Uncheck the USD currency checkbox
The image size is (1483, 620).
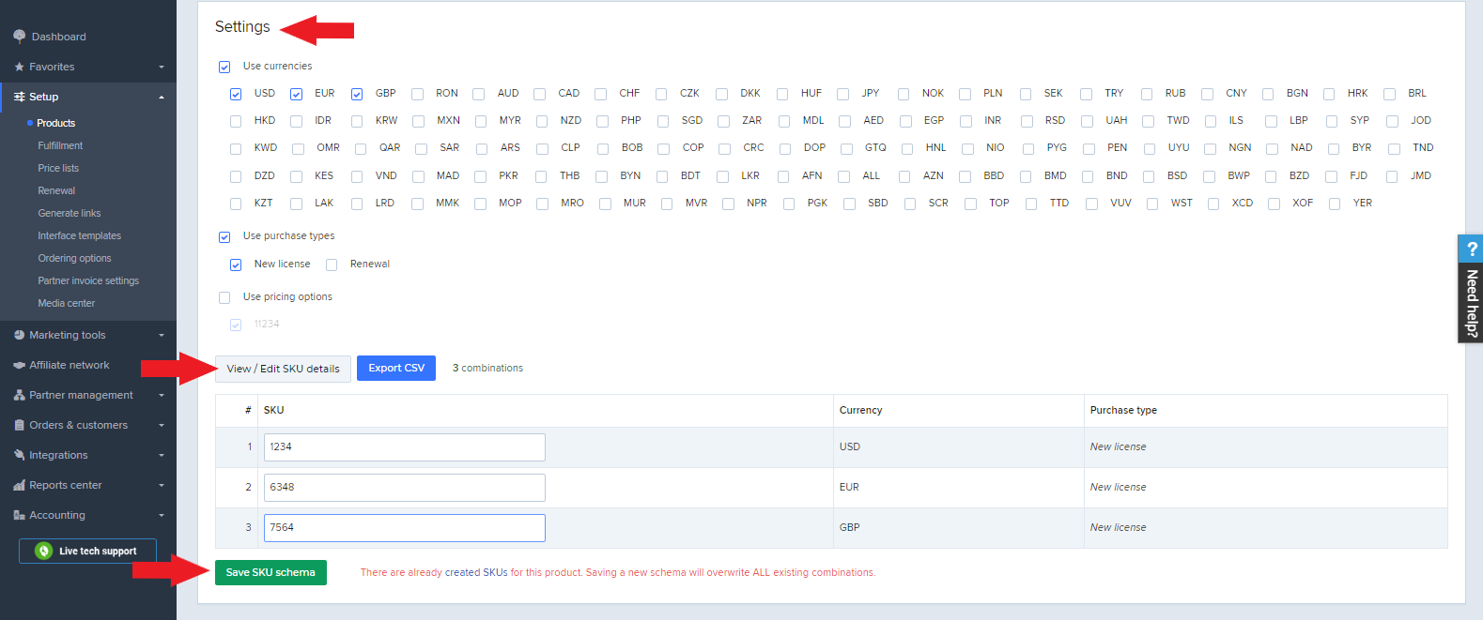pyautogui.click(x=236, y=94)
